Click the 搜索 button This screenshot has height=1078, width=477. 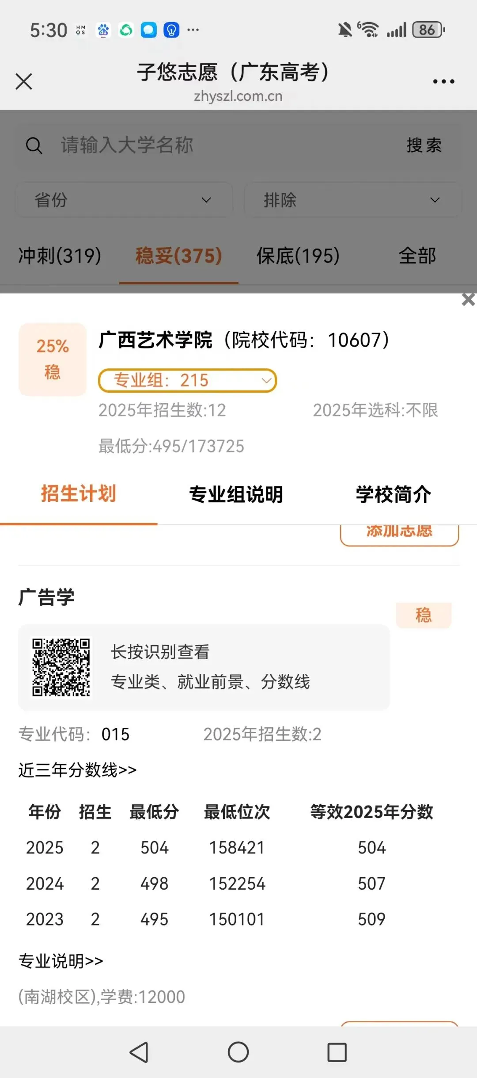tap(424, 145)
